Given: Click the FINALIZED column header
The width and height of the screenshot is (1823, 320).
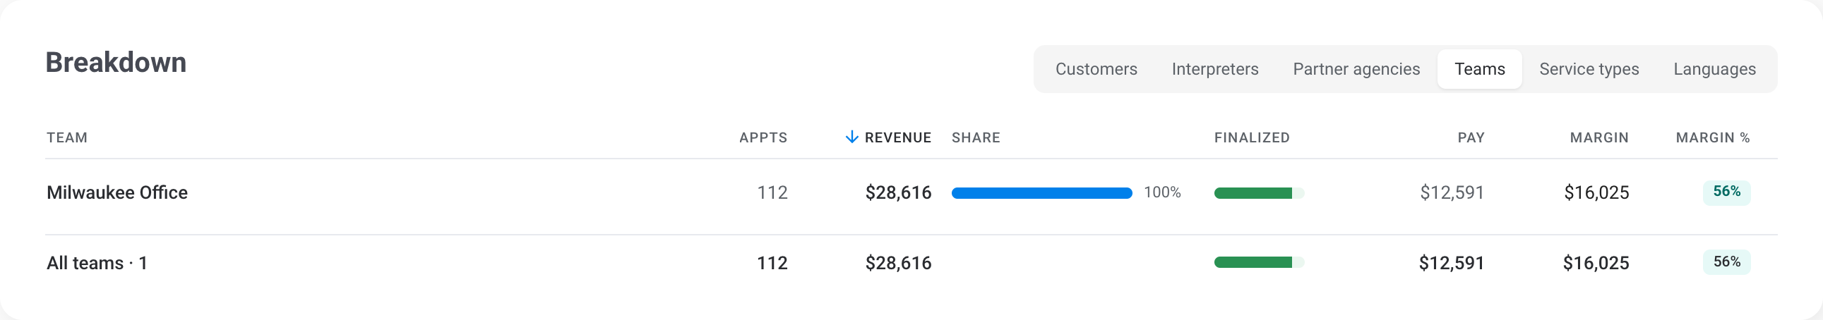Looking at the screenshot, I should [x=1251, y=137].
